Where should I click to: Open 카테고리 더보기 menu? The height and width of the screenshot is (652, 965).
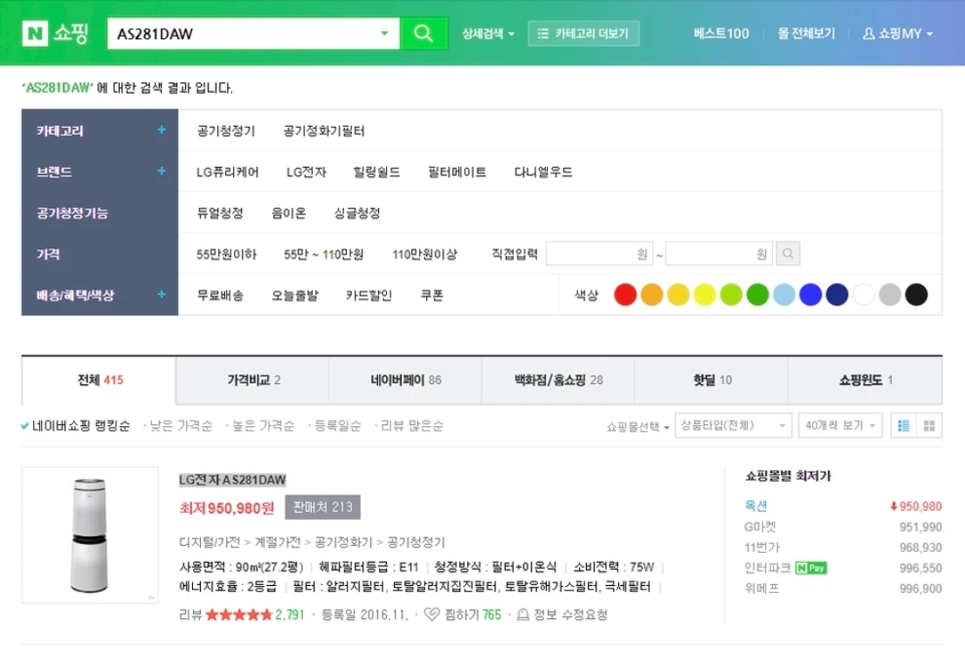click(583, 33)
